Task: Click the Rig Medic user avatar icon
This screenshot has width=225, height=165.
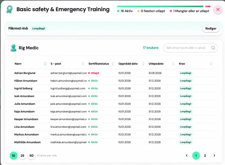Action: [x=13, y=48]
